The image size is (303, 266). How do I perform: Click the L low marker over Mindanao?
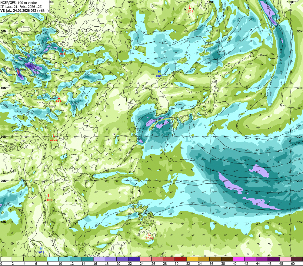149,236
